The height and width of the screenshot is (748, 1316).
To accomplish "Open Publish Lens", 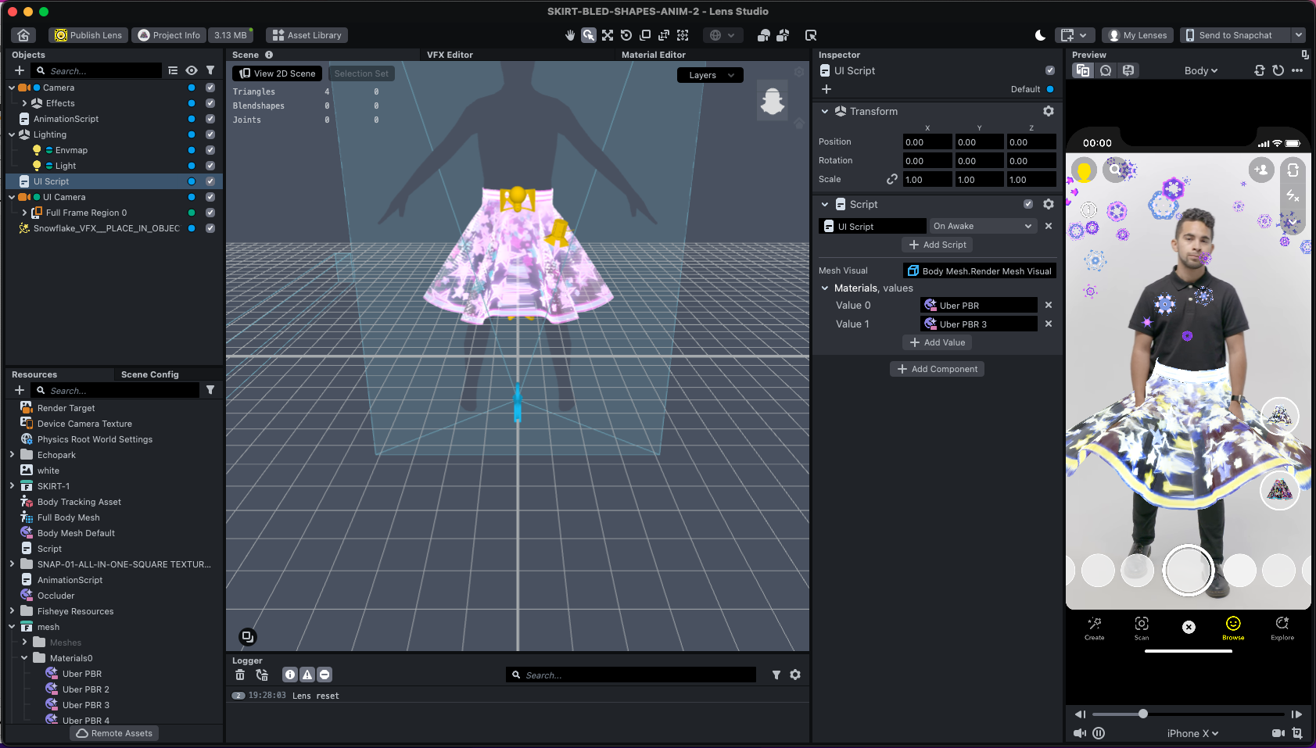I will pos(88,34).
